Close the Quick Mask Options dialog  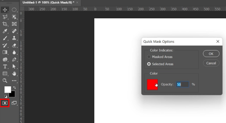tap(218, 41)
